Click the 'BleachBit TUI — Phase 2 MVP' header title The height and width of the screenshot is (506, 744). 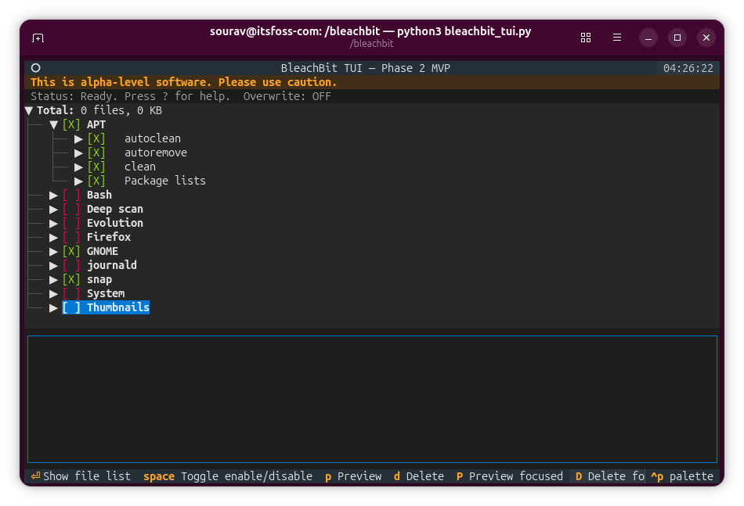click(366, 68)
